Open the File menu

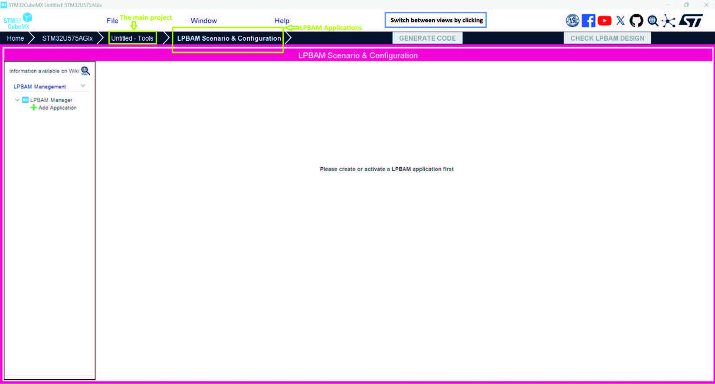[x=112, y=21]
